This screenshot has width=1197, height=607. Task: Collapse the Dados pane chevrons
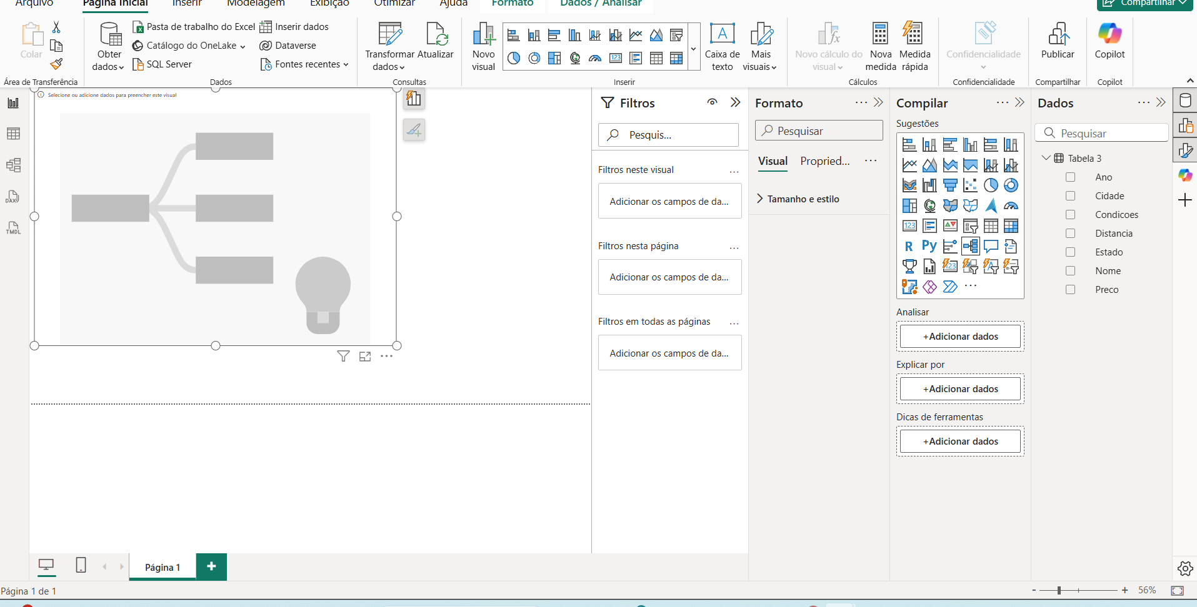pos(1161,102)
